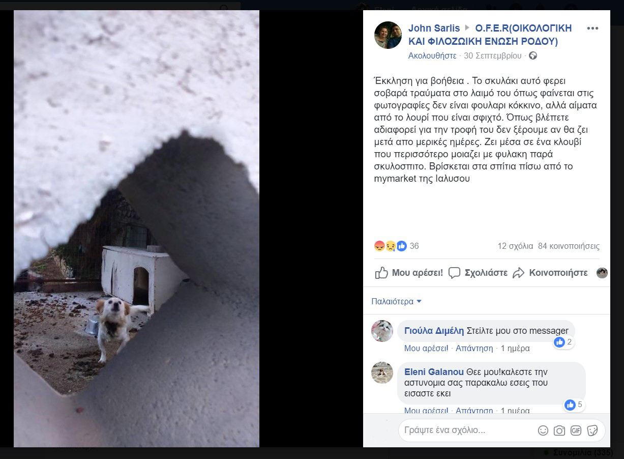This screenshot has width=624, height=459.
Task: Open the O.F.E.R group link
Action: coord(517,35)
